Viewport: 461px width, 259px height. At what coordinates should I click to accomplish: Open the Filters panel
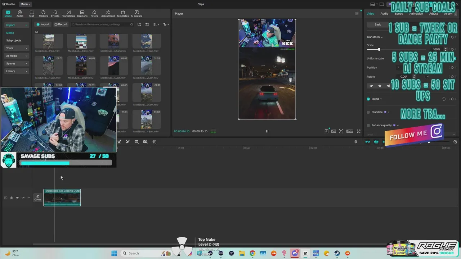[94, 14]
